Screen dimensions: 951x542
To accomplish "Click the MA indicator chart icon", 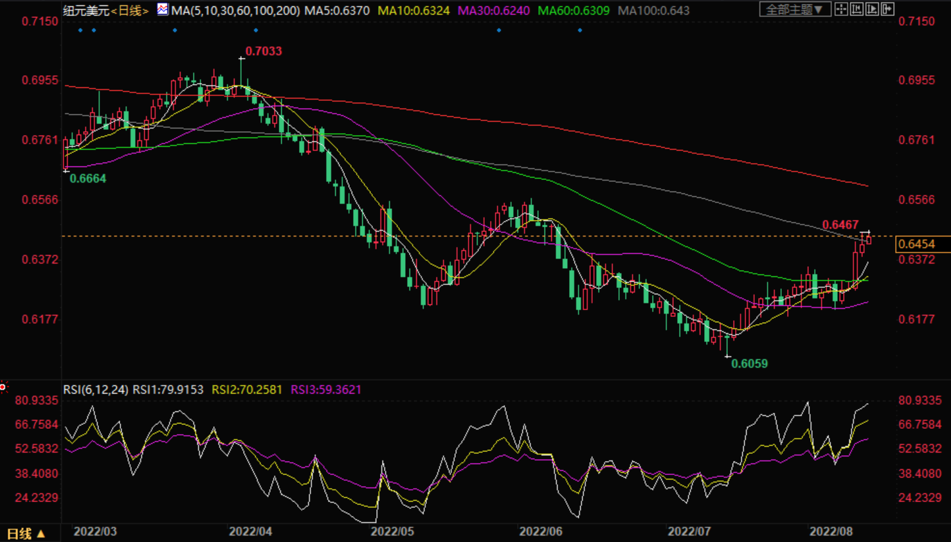I will 163,10.
